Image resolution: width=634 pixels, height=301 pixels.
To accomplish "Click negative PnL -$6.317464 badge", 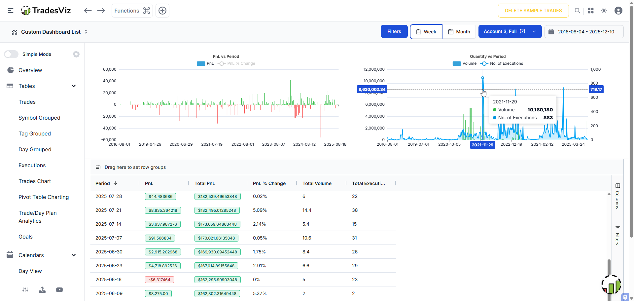I will (159, 280).
